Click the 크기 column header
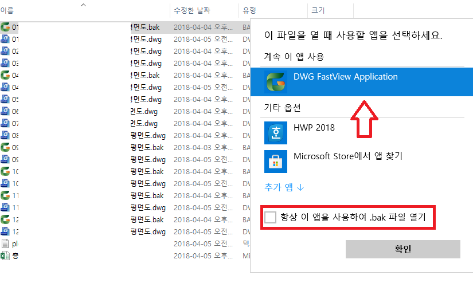The width and height of the screenshot is (473, 283). coord(318,10)
